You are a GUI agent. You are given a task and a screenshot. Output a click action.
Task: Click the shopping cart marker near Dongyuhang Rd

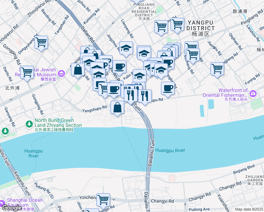click(x=41, y=43)
